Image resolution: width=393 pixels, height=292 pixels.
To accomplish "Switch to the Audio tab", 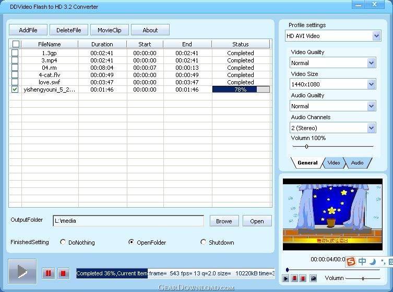I will coord(357,163).
